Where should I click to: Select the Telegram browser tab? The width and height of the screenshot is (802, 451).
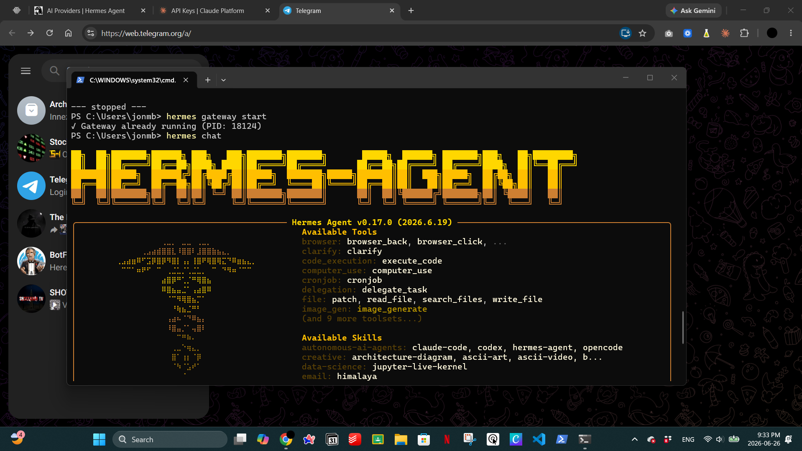tap(339, 10)
